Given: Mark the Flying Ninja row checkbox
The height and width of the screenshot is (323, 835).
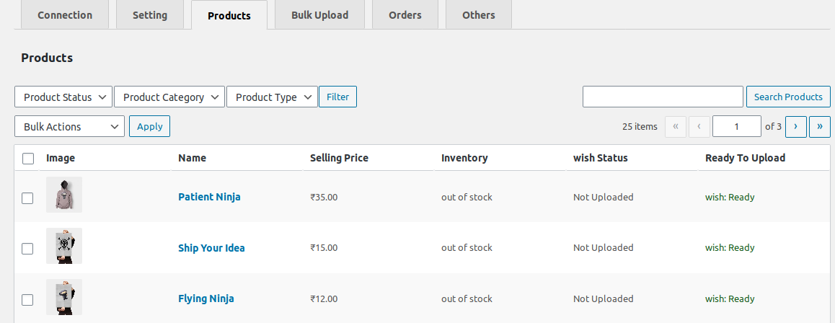Looking at the screenshot, I should pyautogui.click(x=27, y=299).
